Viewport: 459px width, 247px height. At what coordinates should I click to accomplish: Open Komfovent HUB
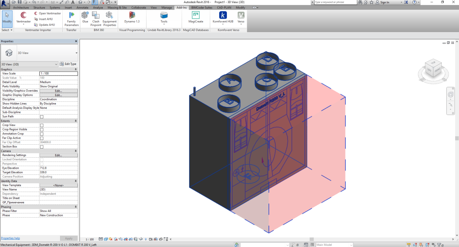[x=223, y=16]
